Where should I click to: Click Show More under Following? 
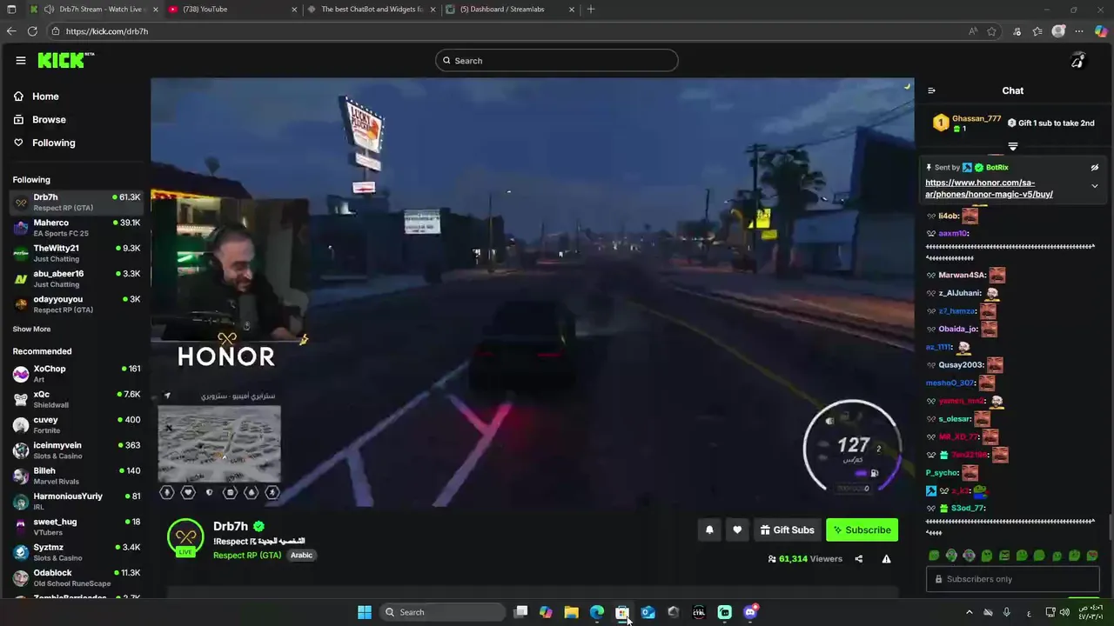(x=31, y=330)
